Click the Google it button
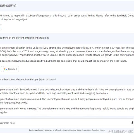The width and height of the screenshot is (134, 134). point(11,69)
